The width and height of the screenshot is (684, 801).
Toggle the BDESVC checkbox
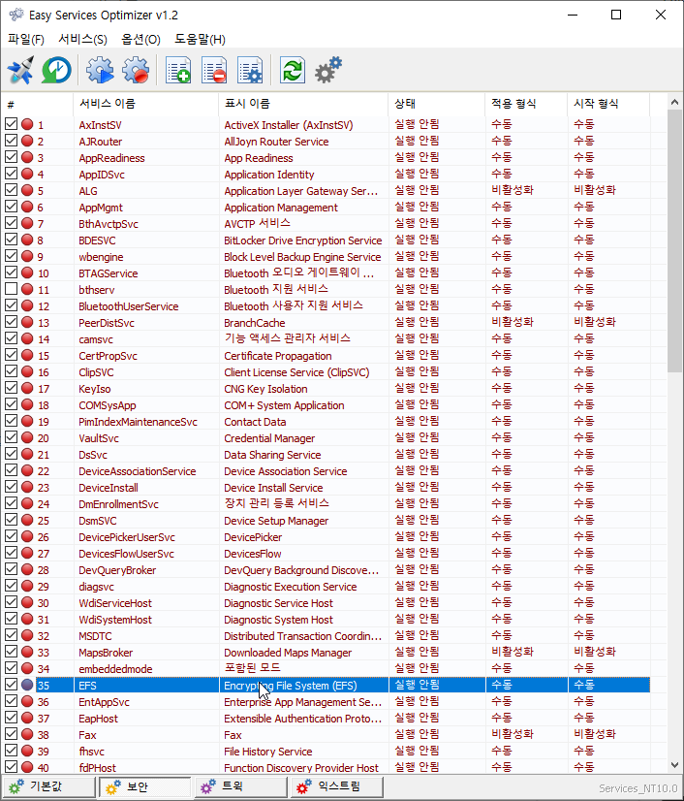pos(12,240)
